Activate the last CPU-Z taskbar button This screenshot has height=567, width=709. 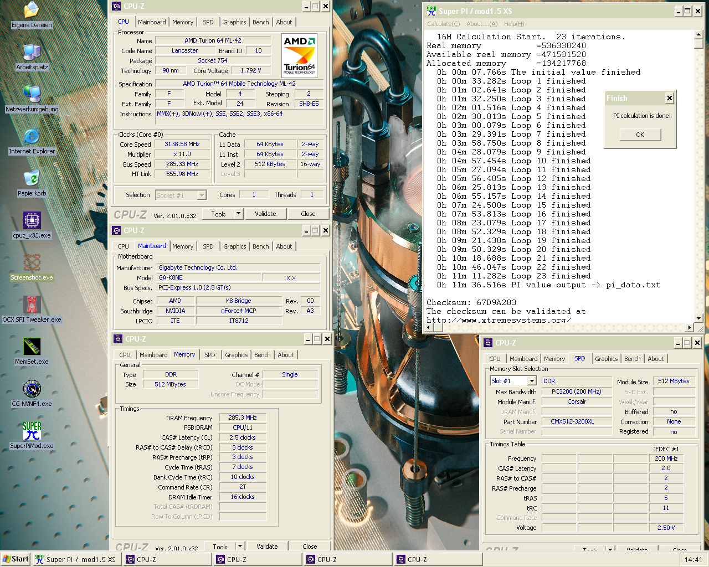point(439,559)
